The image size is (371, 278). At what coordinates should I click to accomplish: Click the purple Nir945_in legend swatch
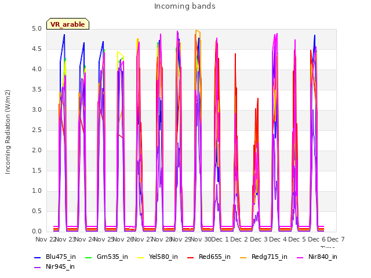(37, 268)
